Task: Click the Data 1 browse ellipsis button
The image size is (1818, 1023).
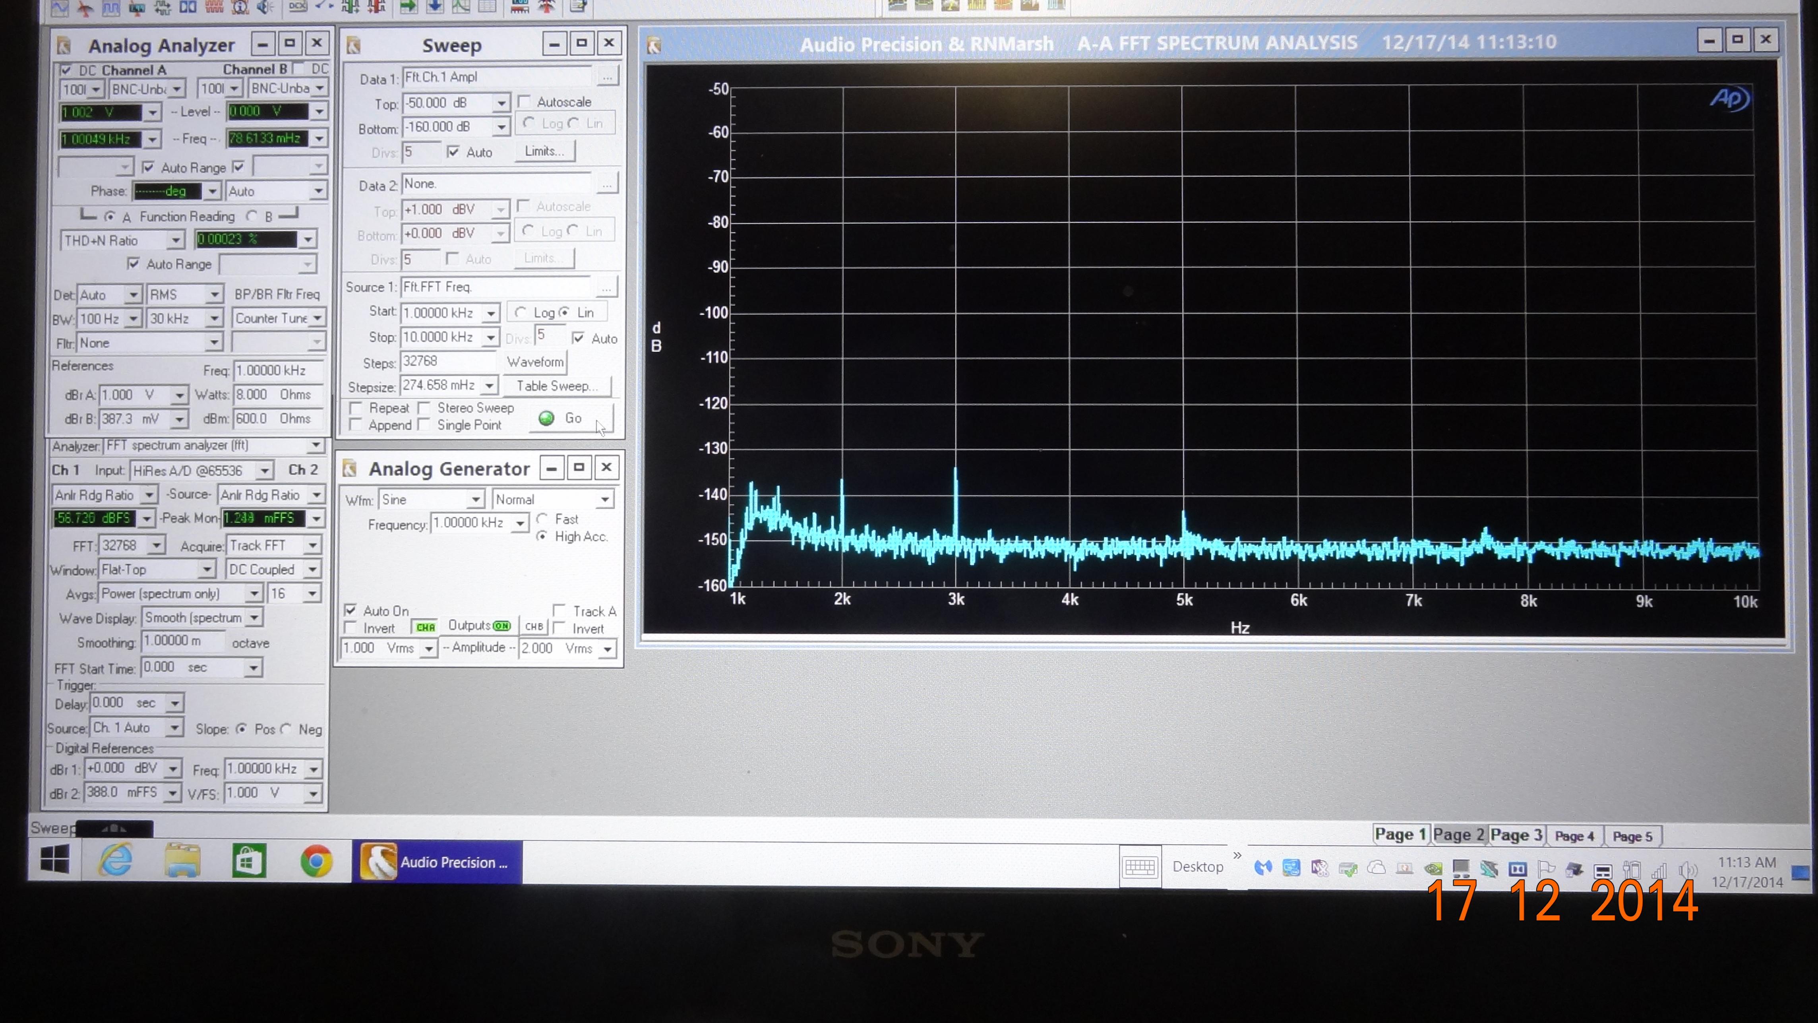Action: tap(607, 77)
